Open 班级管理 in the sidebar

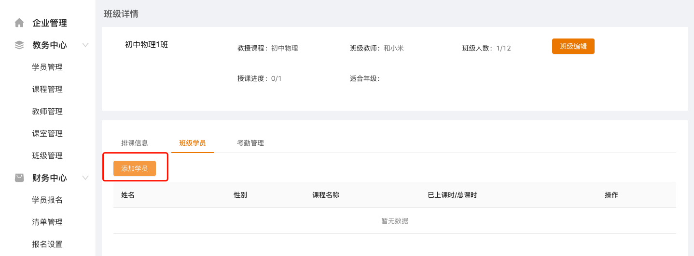[47, 156]
